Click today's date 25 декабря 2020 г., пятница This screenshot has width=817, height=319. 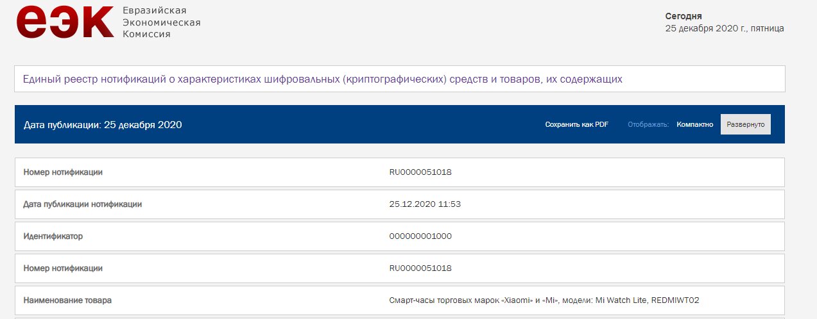click(x=725, y=29)
